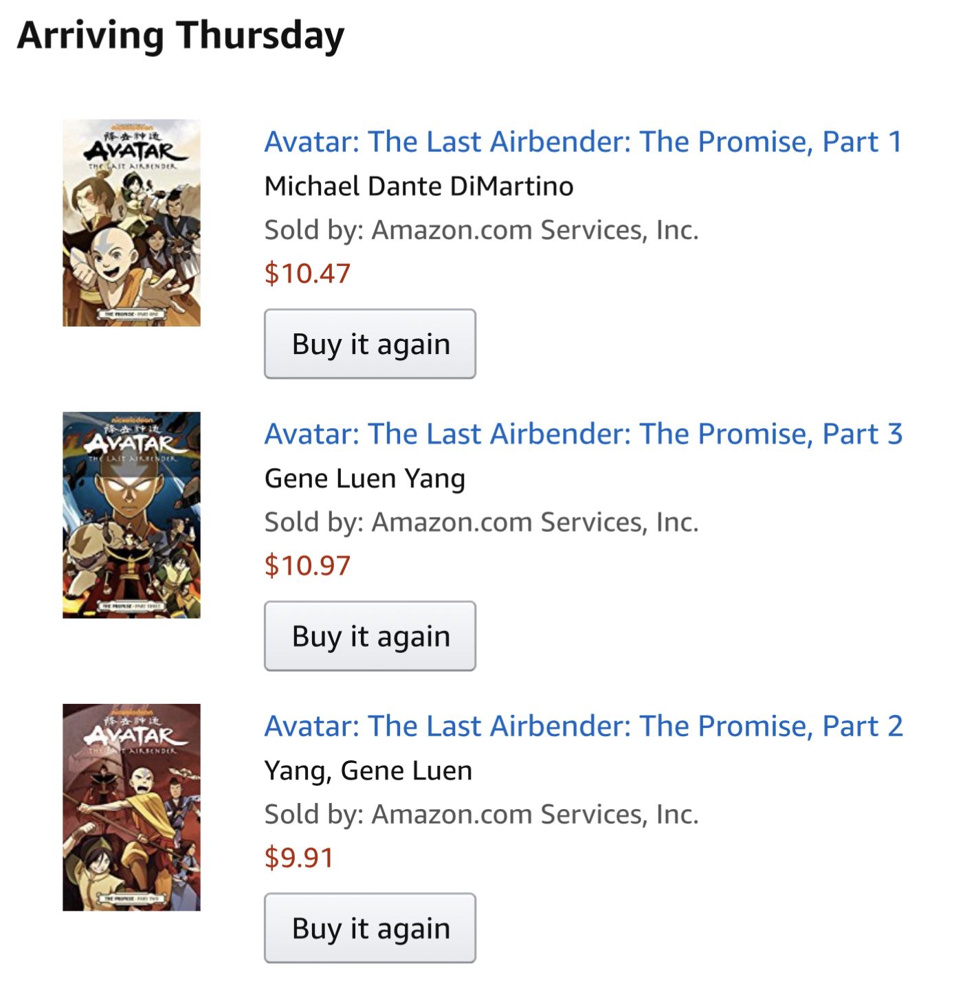This screenshot has height=983, width=965.
Task: Click the Arriving Thursday heading
Action: point(180,36)
